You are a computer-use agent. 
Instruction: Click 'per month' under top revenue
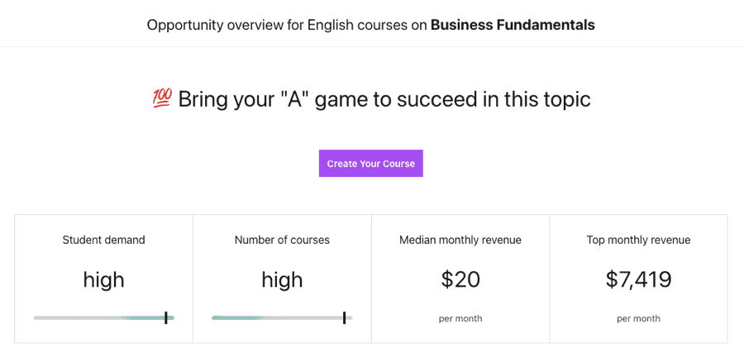(638, 318)
